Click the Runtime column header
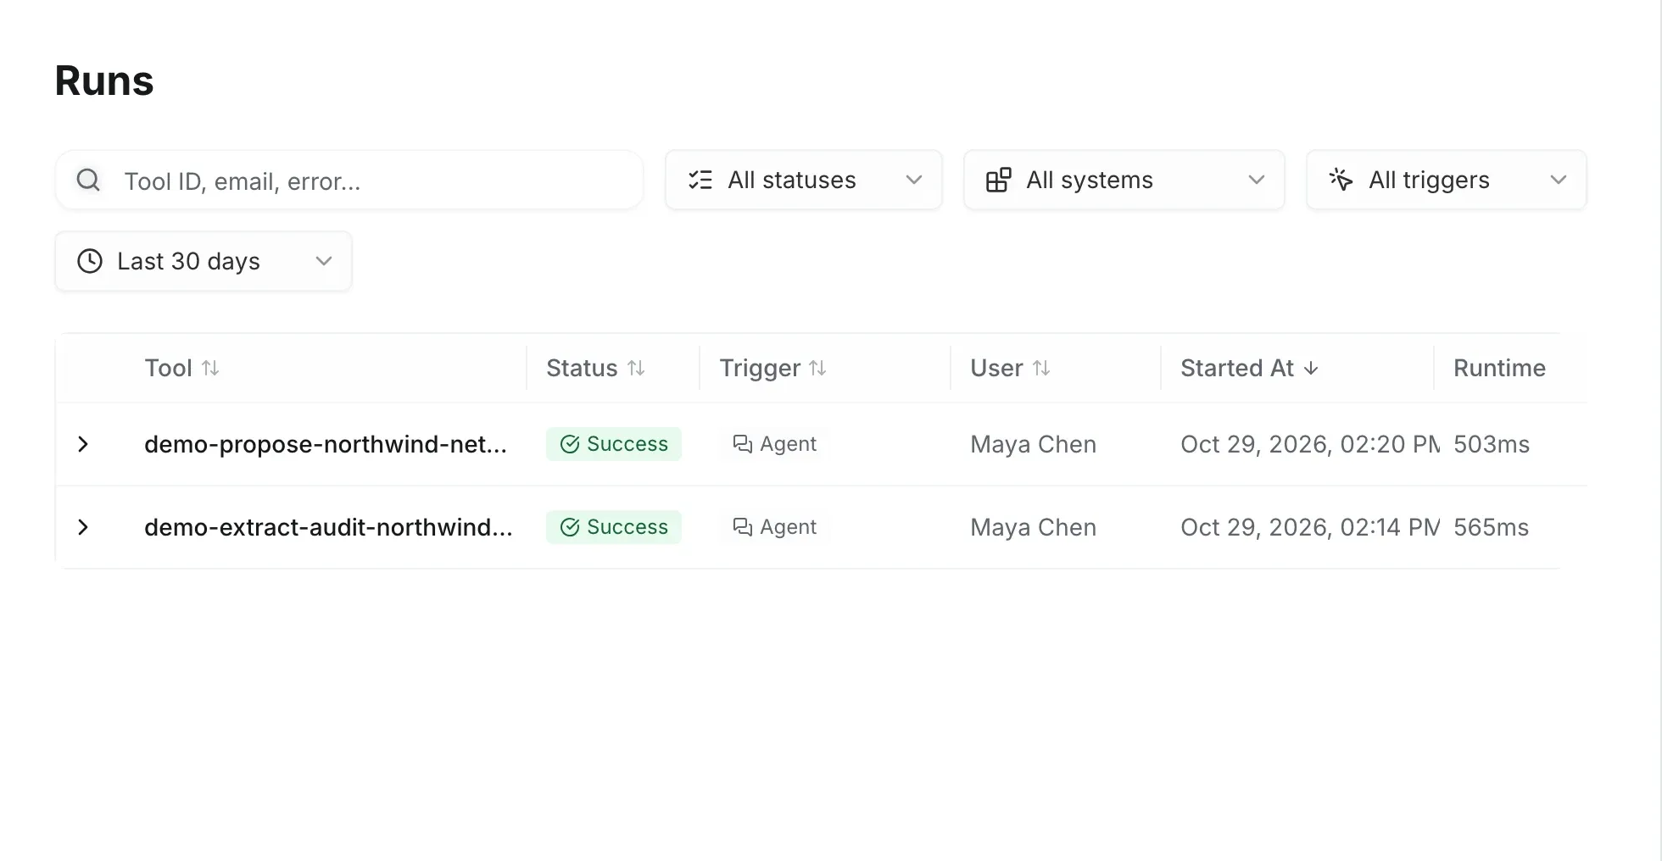Viewport: 1662px width, 861px height. (1499, 368)
